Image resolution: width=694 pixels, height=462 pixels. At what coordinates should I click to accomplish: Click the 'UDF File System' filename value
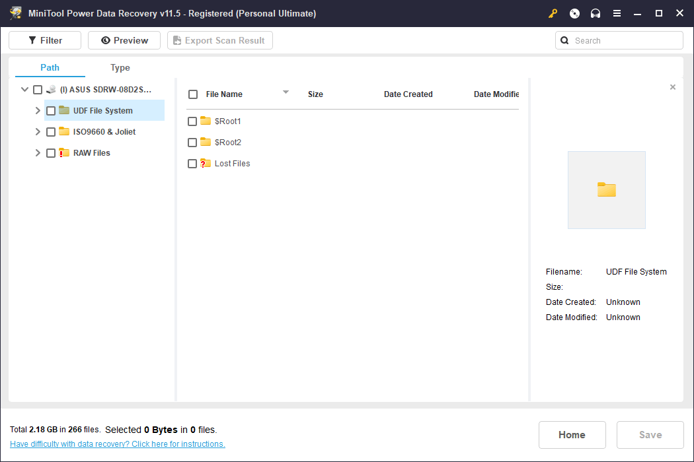point(636,272)
